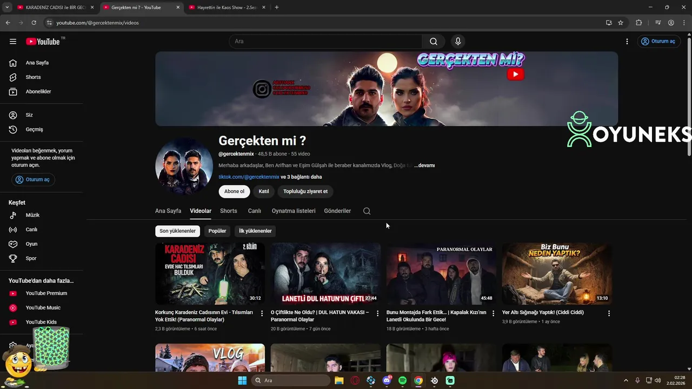This screenshot has width=692, height=389.
Task: Open the Gönderiler tab
Action: point(337,211)
